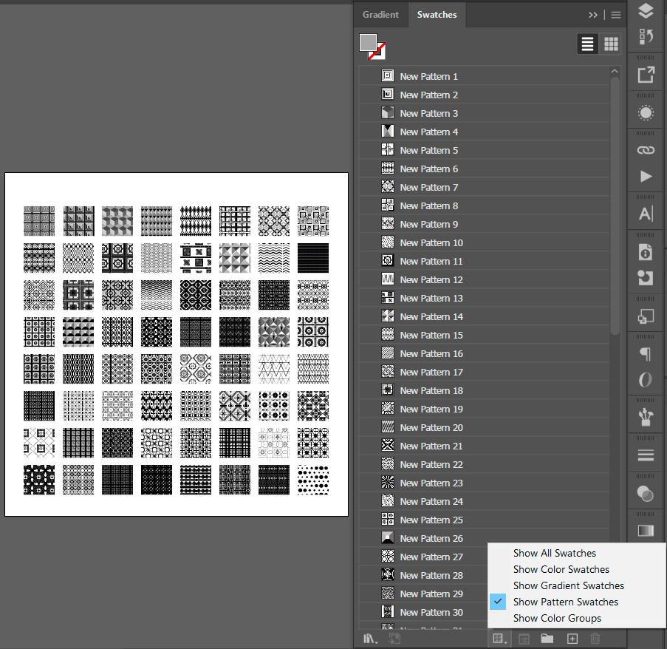
Task: Open the Paragraph panel icon
Action: coord(645,354)
